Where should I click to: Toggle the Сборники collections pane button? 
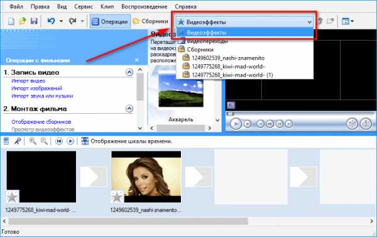click(151, 21)
